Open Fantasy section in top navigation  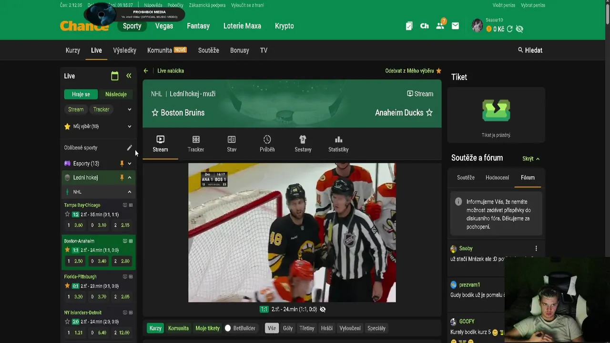[x=198, y=26]
